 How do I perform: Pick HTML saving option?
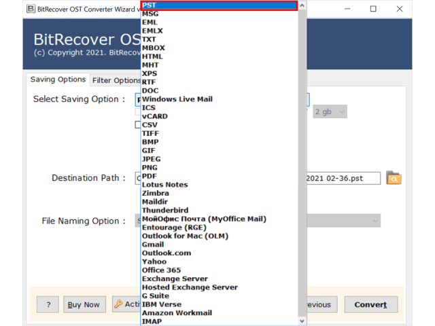[x=219, y=56]
